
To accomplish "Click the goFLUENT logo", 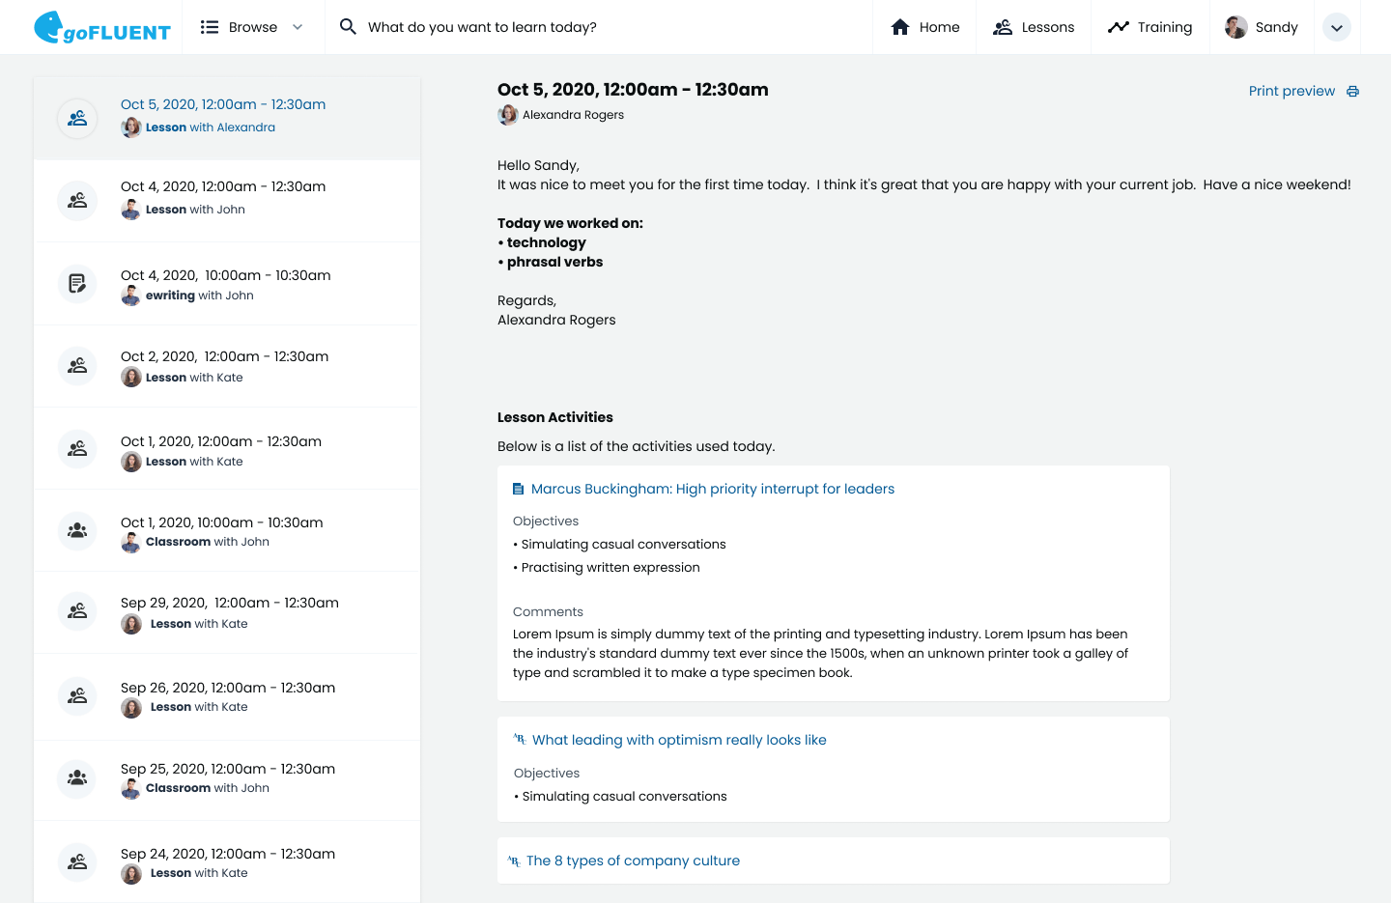I will [101, 27].
